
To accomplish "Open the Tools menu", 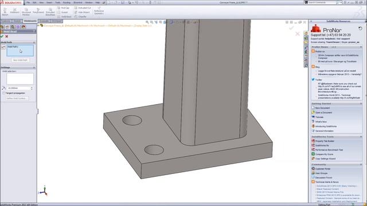I will (57, 2).
